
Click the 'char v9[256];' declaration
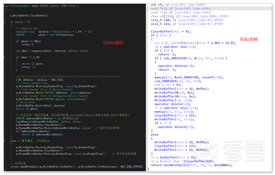[x=162, y=16]
